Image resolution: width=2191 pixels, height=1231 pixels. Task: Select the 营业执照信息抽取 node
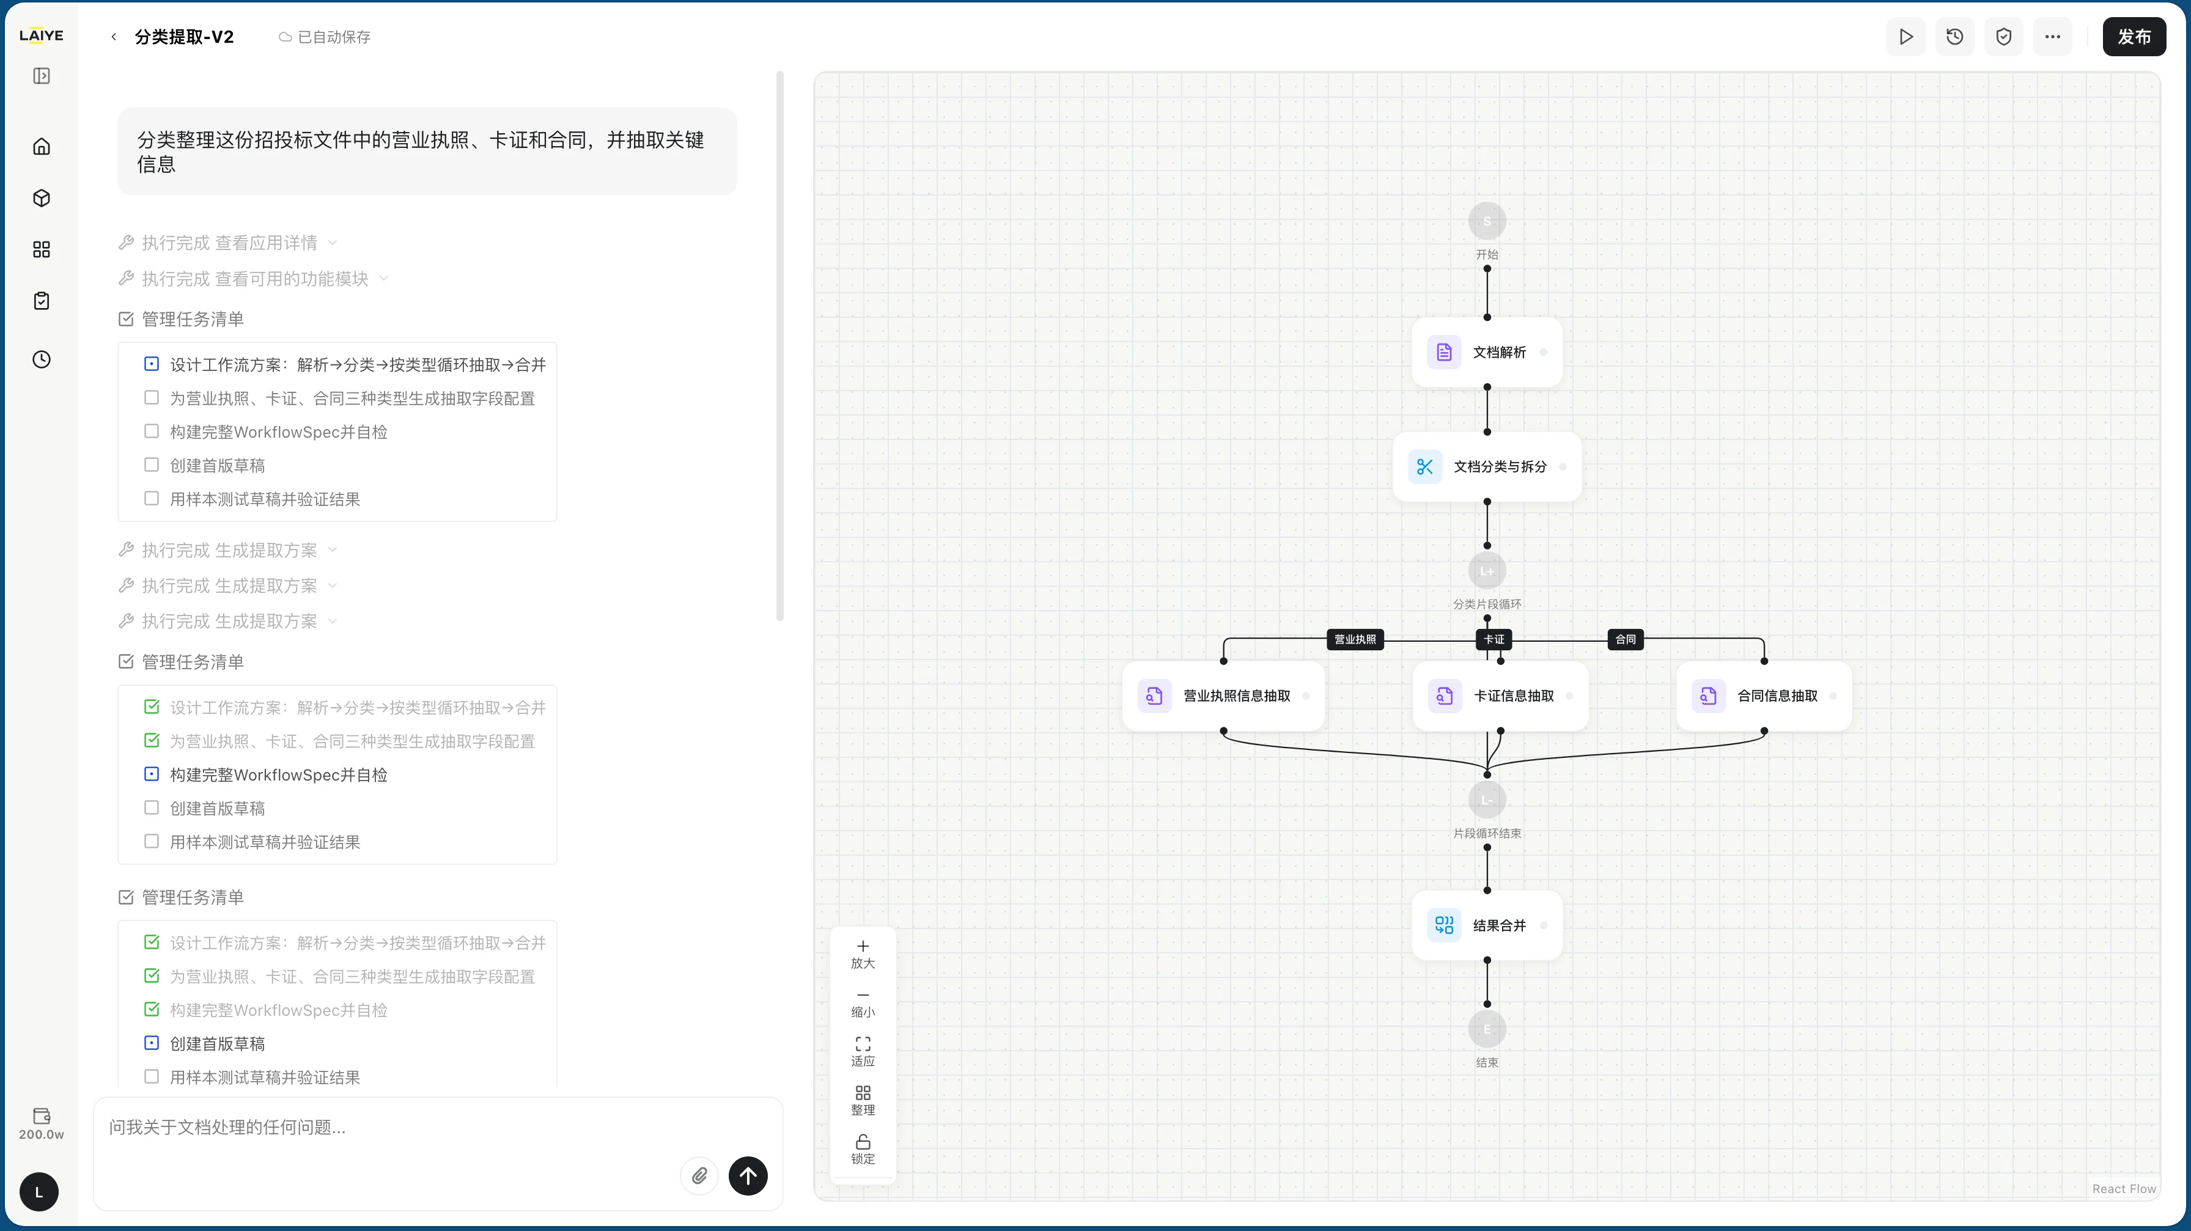pos(1223,696)
